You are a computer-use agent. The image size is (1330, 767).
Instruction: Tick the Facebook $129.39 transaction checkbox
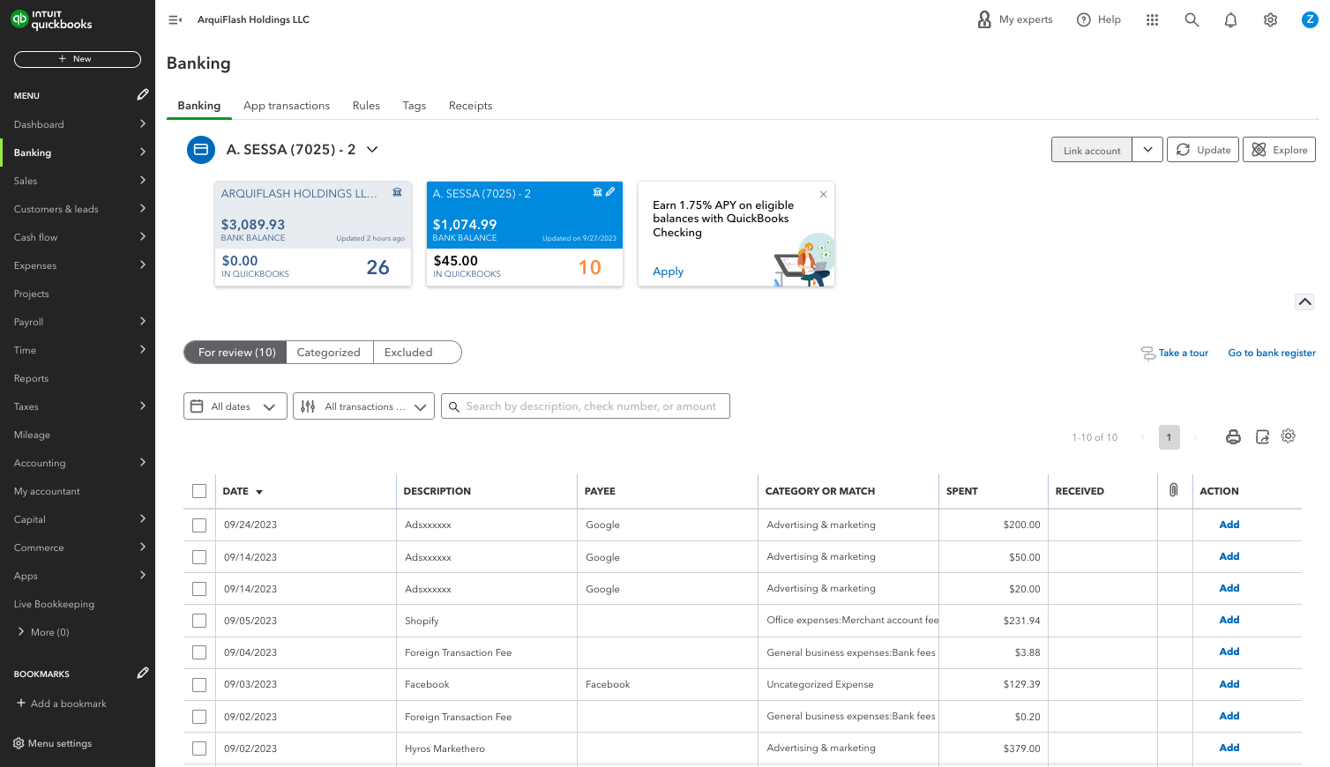(x=199, y=684)
